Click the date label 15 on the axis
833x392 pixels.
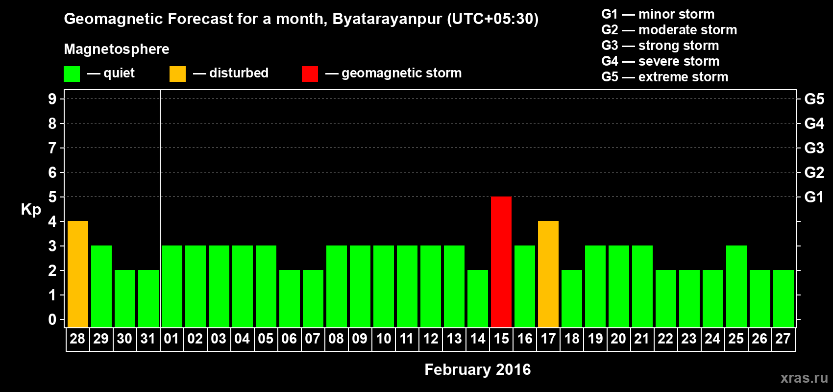[x=501, y=339]
